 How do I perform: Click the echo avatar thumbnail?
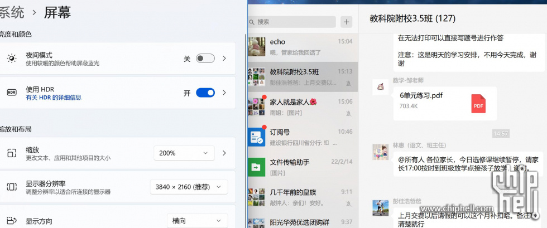[x=256, y=47]
